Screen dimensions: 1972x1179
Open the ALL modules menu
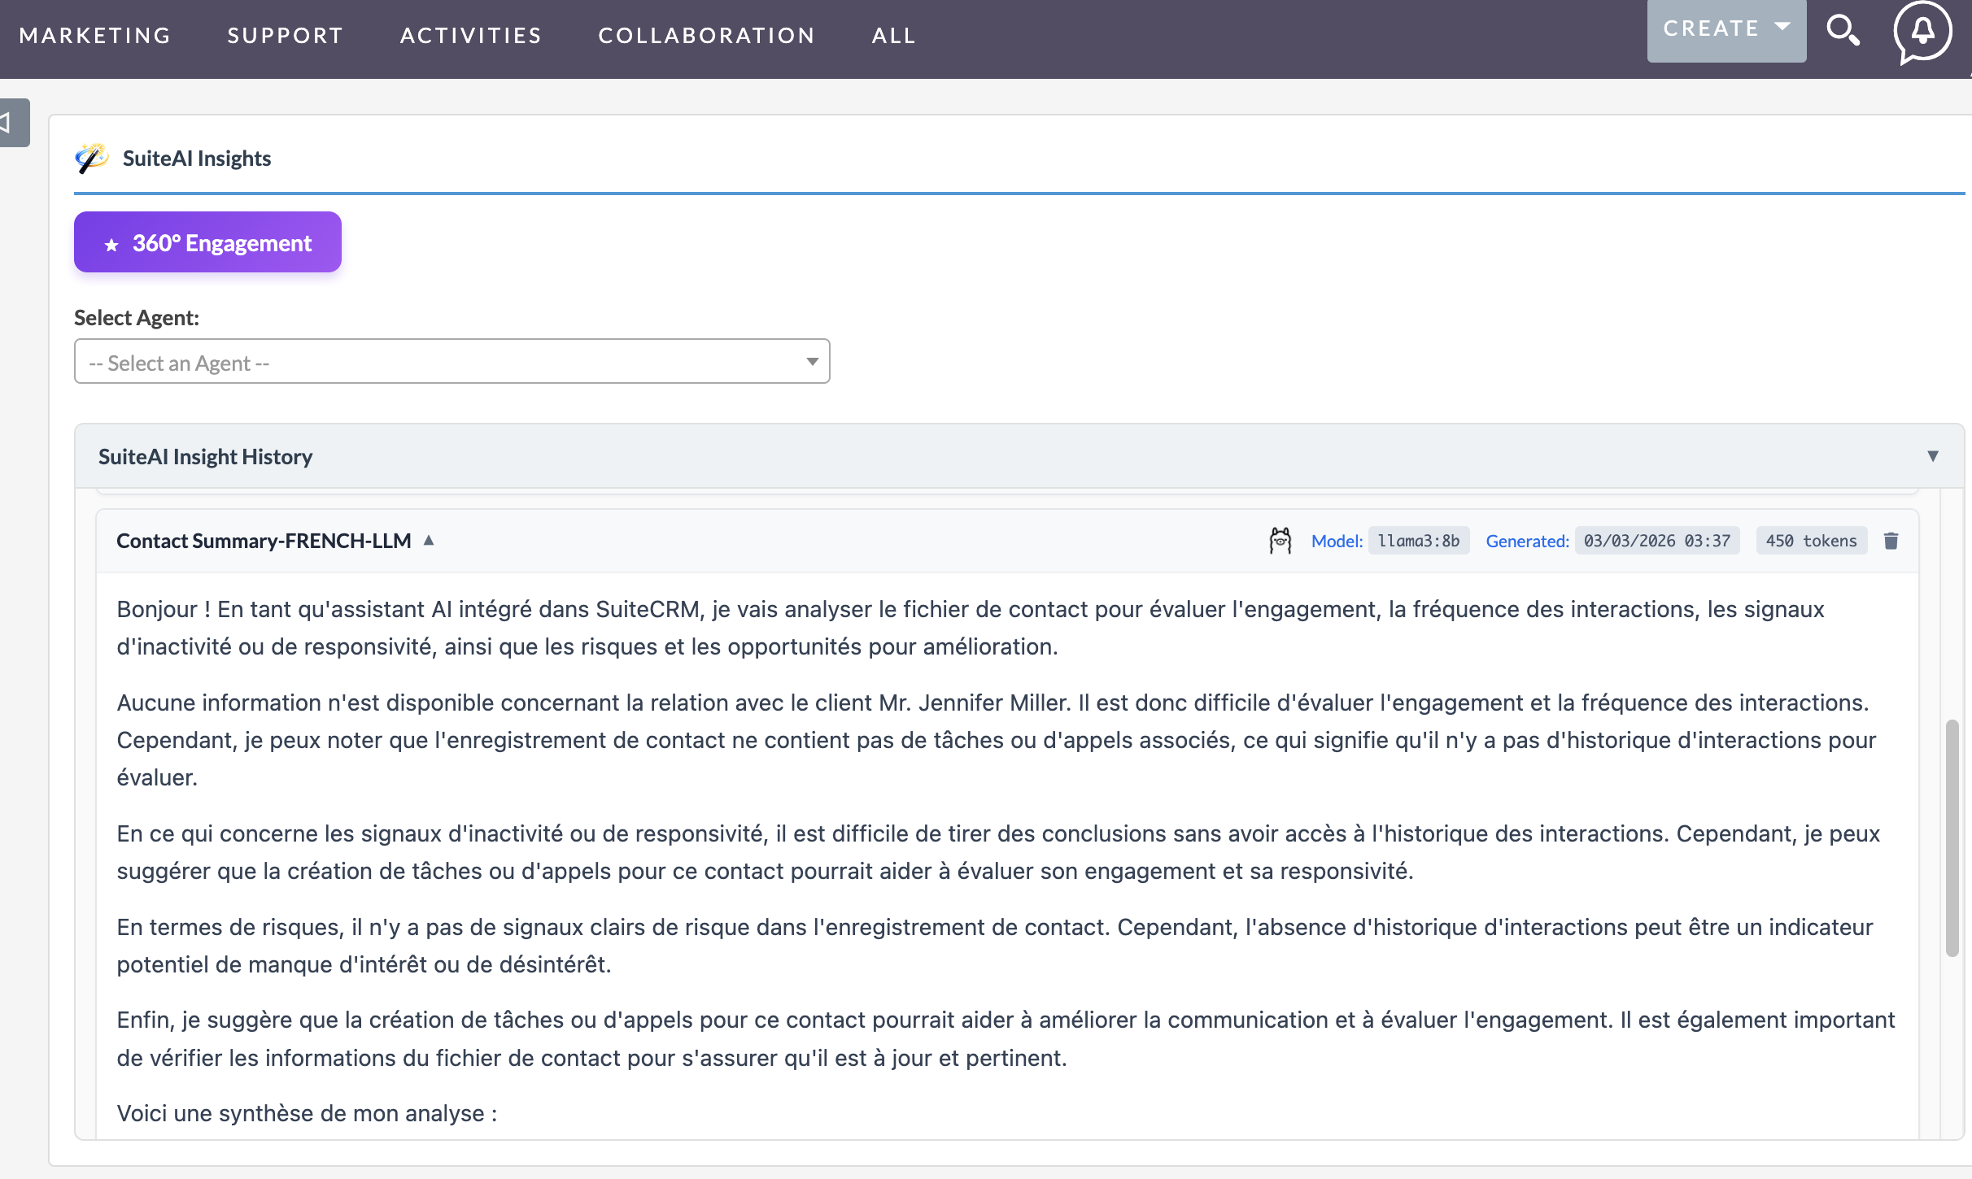[x=893, y=36]
